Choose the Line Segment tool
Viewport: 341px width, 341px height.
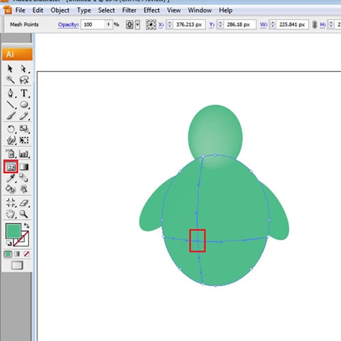pos(11,105)
